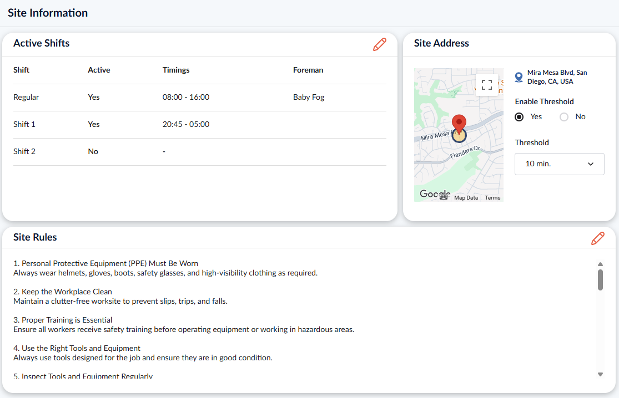Click the 20:45 - 05:00 timing
Screen dimensions: 619x398
pos(186,125)
